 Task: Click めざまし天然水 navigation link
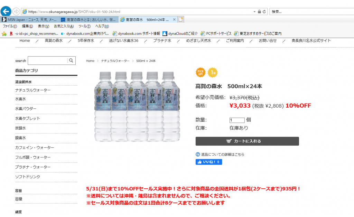coord(198,41)
